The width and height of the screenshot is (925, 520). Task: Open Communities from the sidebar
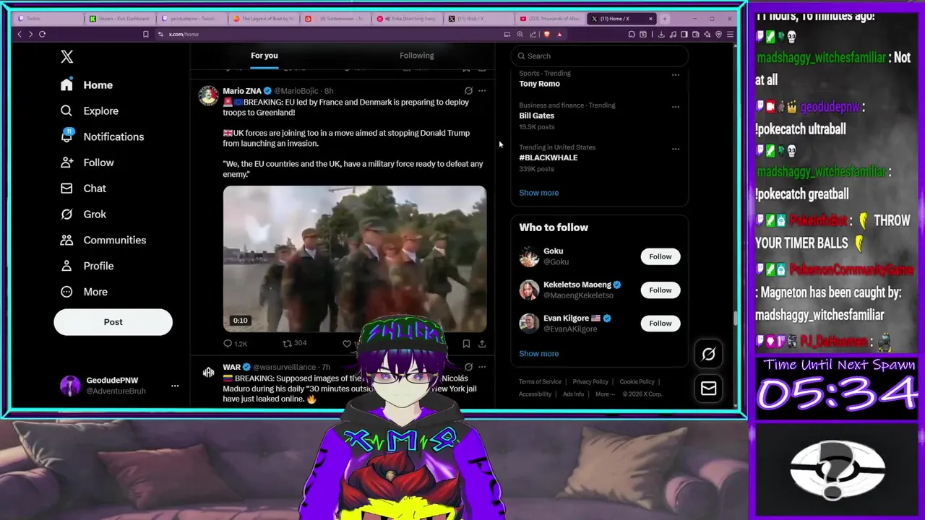point(103,240)
